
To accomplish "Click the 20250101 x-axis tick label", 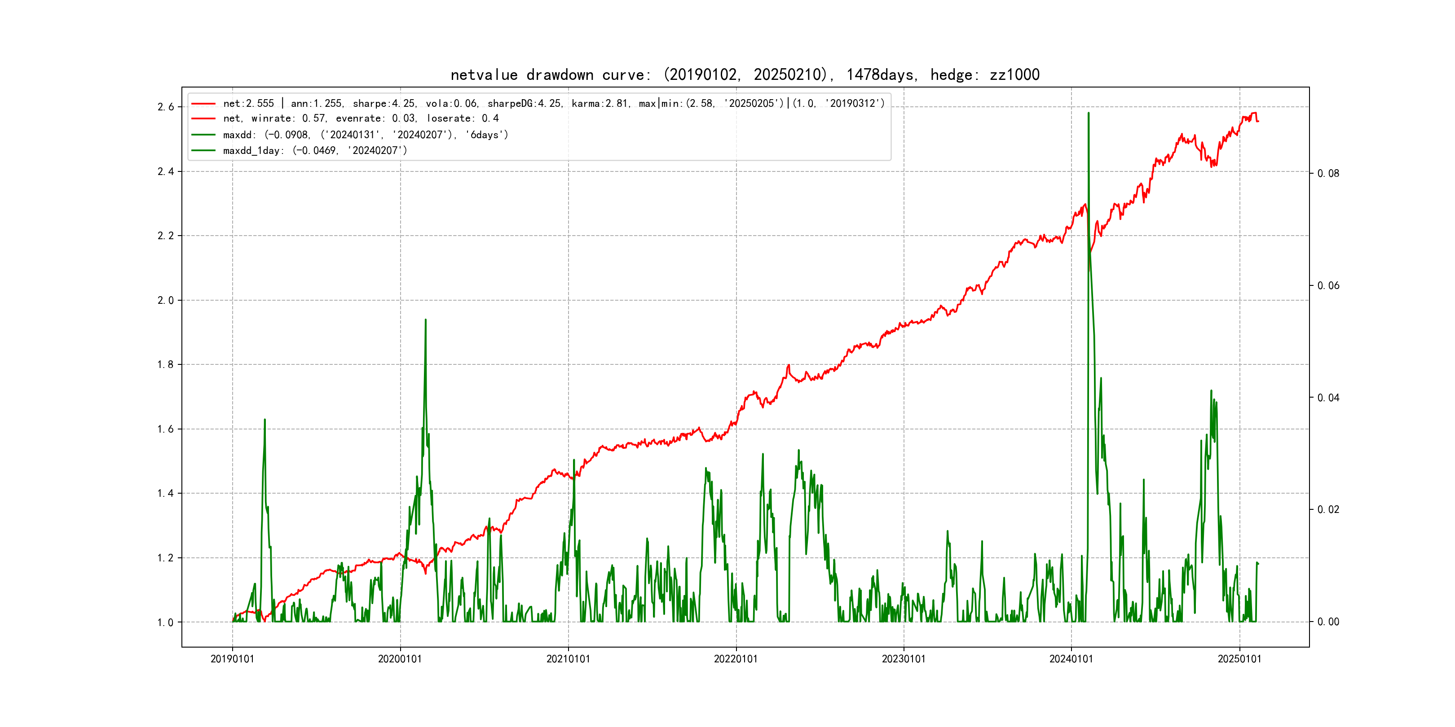I will pyautogui.click(x=1239, y=659).
